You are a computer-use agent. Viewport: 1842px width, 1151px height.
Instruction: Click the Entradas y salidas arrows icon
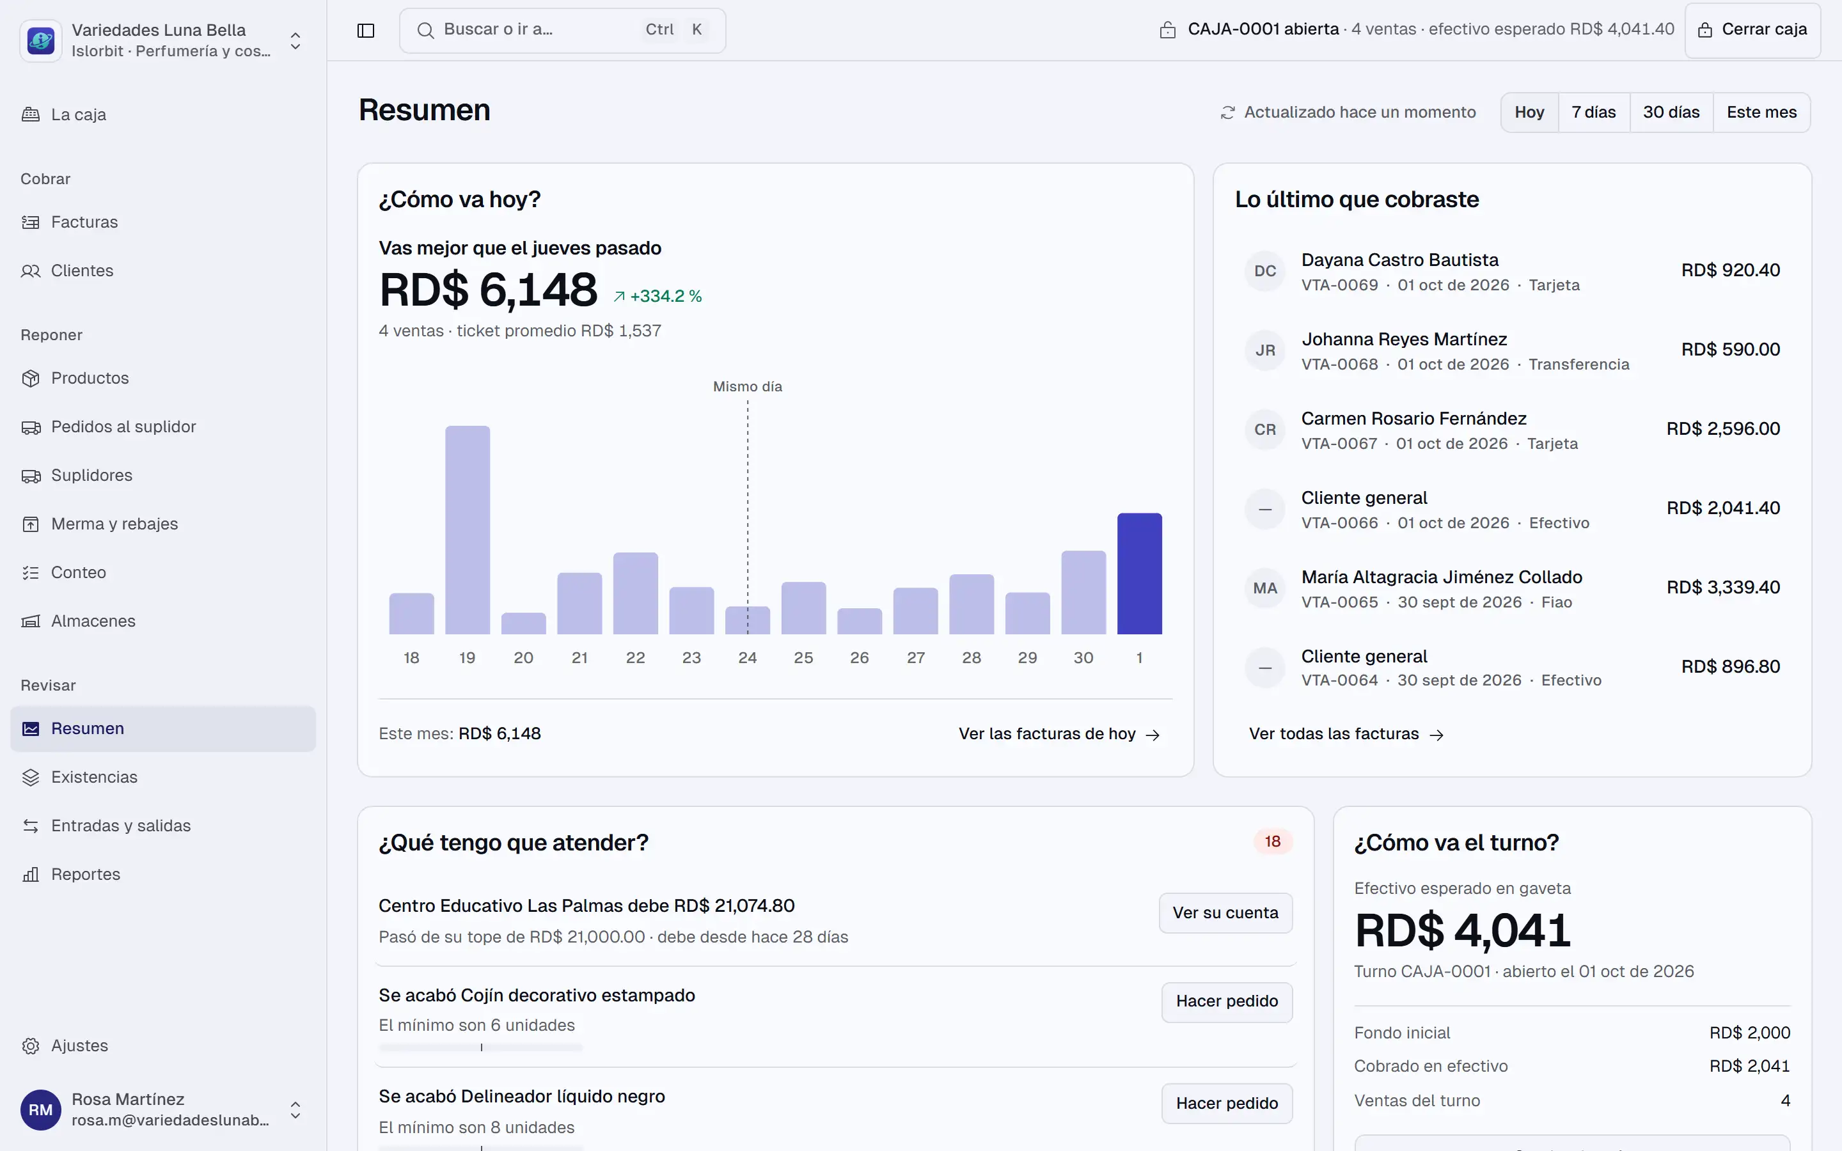[31, 826]
